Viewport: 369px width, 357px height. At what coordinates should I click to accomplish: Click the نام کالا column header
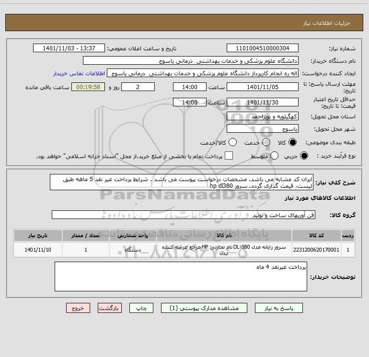click(x=224, y=235)
